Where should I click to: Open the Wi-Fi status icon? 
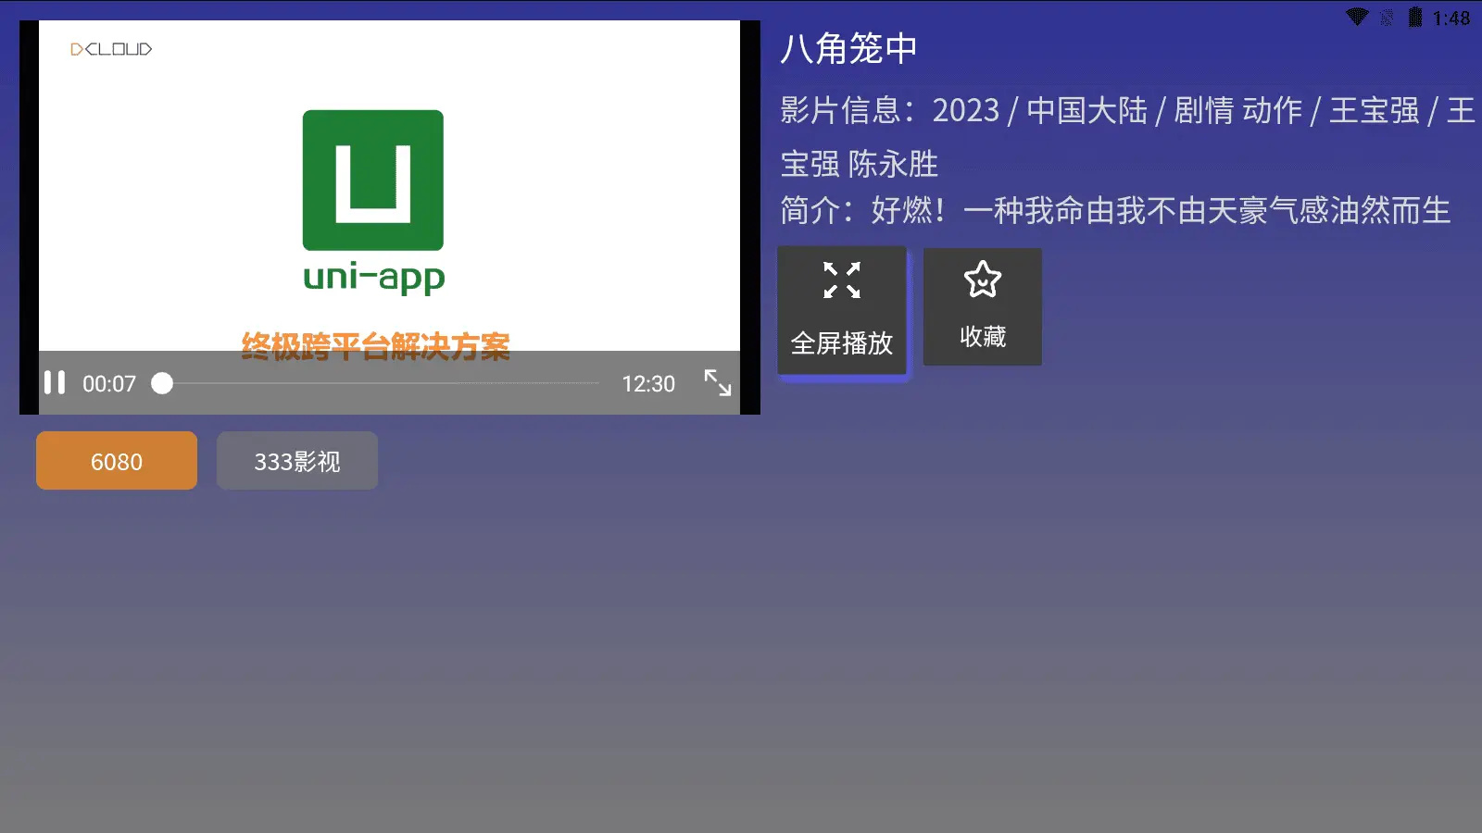[1357, 17]
